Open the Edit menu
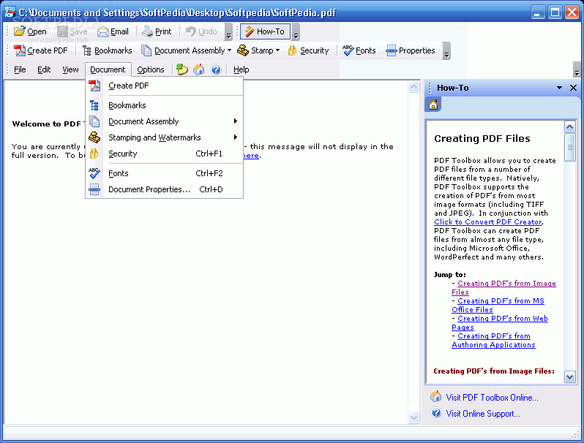 tap(44, 69)
